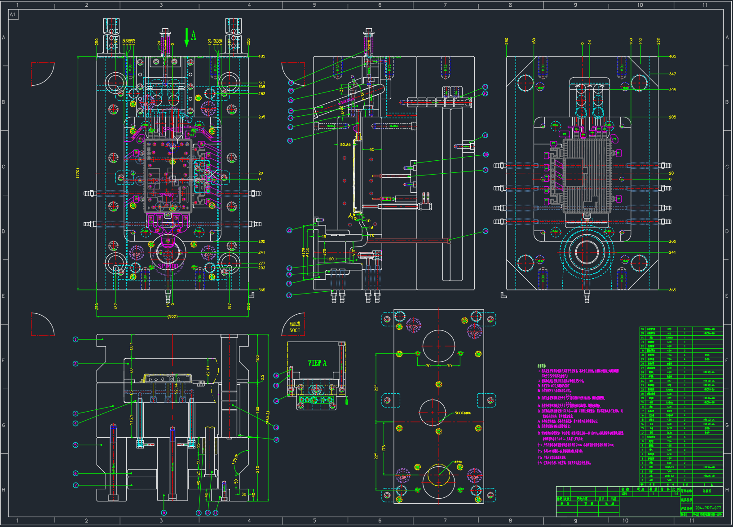Select the green view direction arrow A
The height and width of the screenshot is (527, 733).
tap(187, 37)
